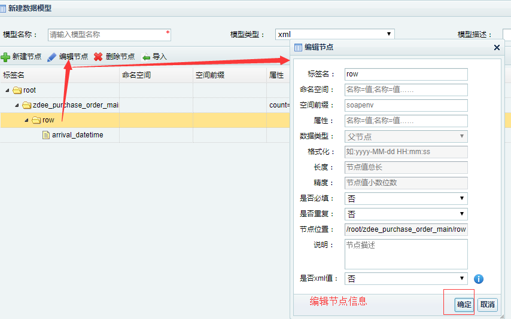511x319 pixels.
Task: Click the 导入 green arrow icon
Action: point(146,57)
